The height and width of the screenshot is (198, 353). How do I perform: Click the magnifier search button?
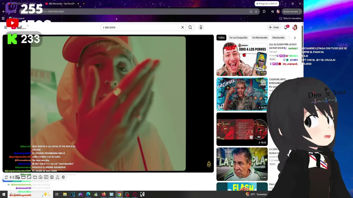coord(190,27)
